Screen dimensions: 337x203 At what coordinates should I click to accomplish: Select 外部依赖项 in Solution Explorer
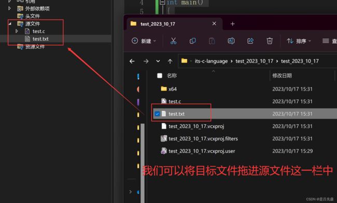click(37, 9)
